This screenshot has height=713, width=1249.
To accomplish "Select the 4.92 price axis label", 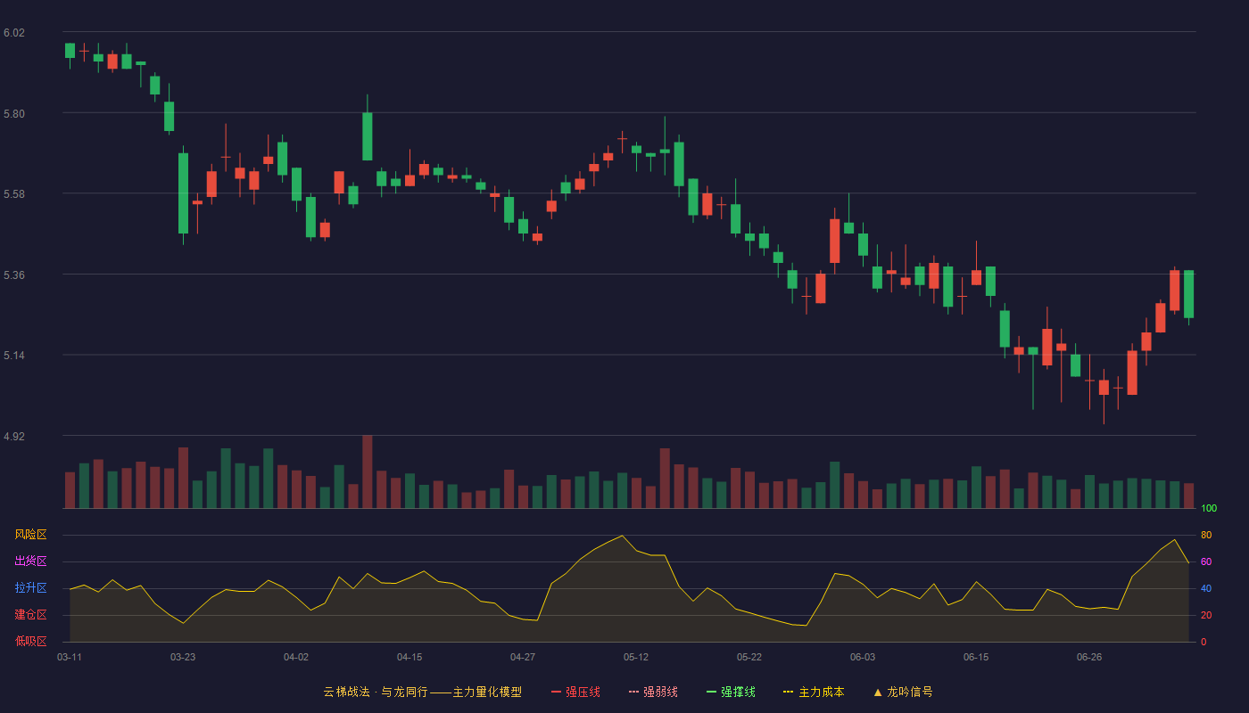I will coord(14,437).
